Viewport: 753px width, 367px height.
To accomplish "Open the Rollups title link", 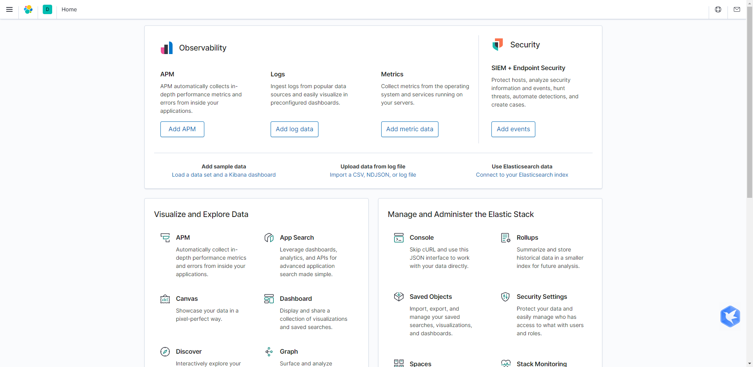I will point(527,237).
